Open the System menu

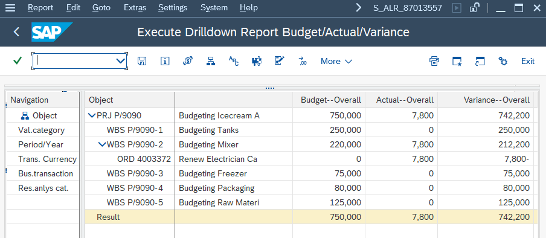[x=214, y=7]
